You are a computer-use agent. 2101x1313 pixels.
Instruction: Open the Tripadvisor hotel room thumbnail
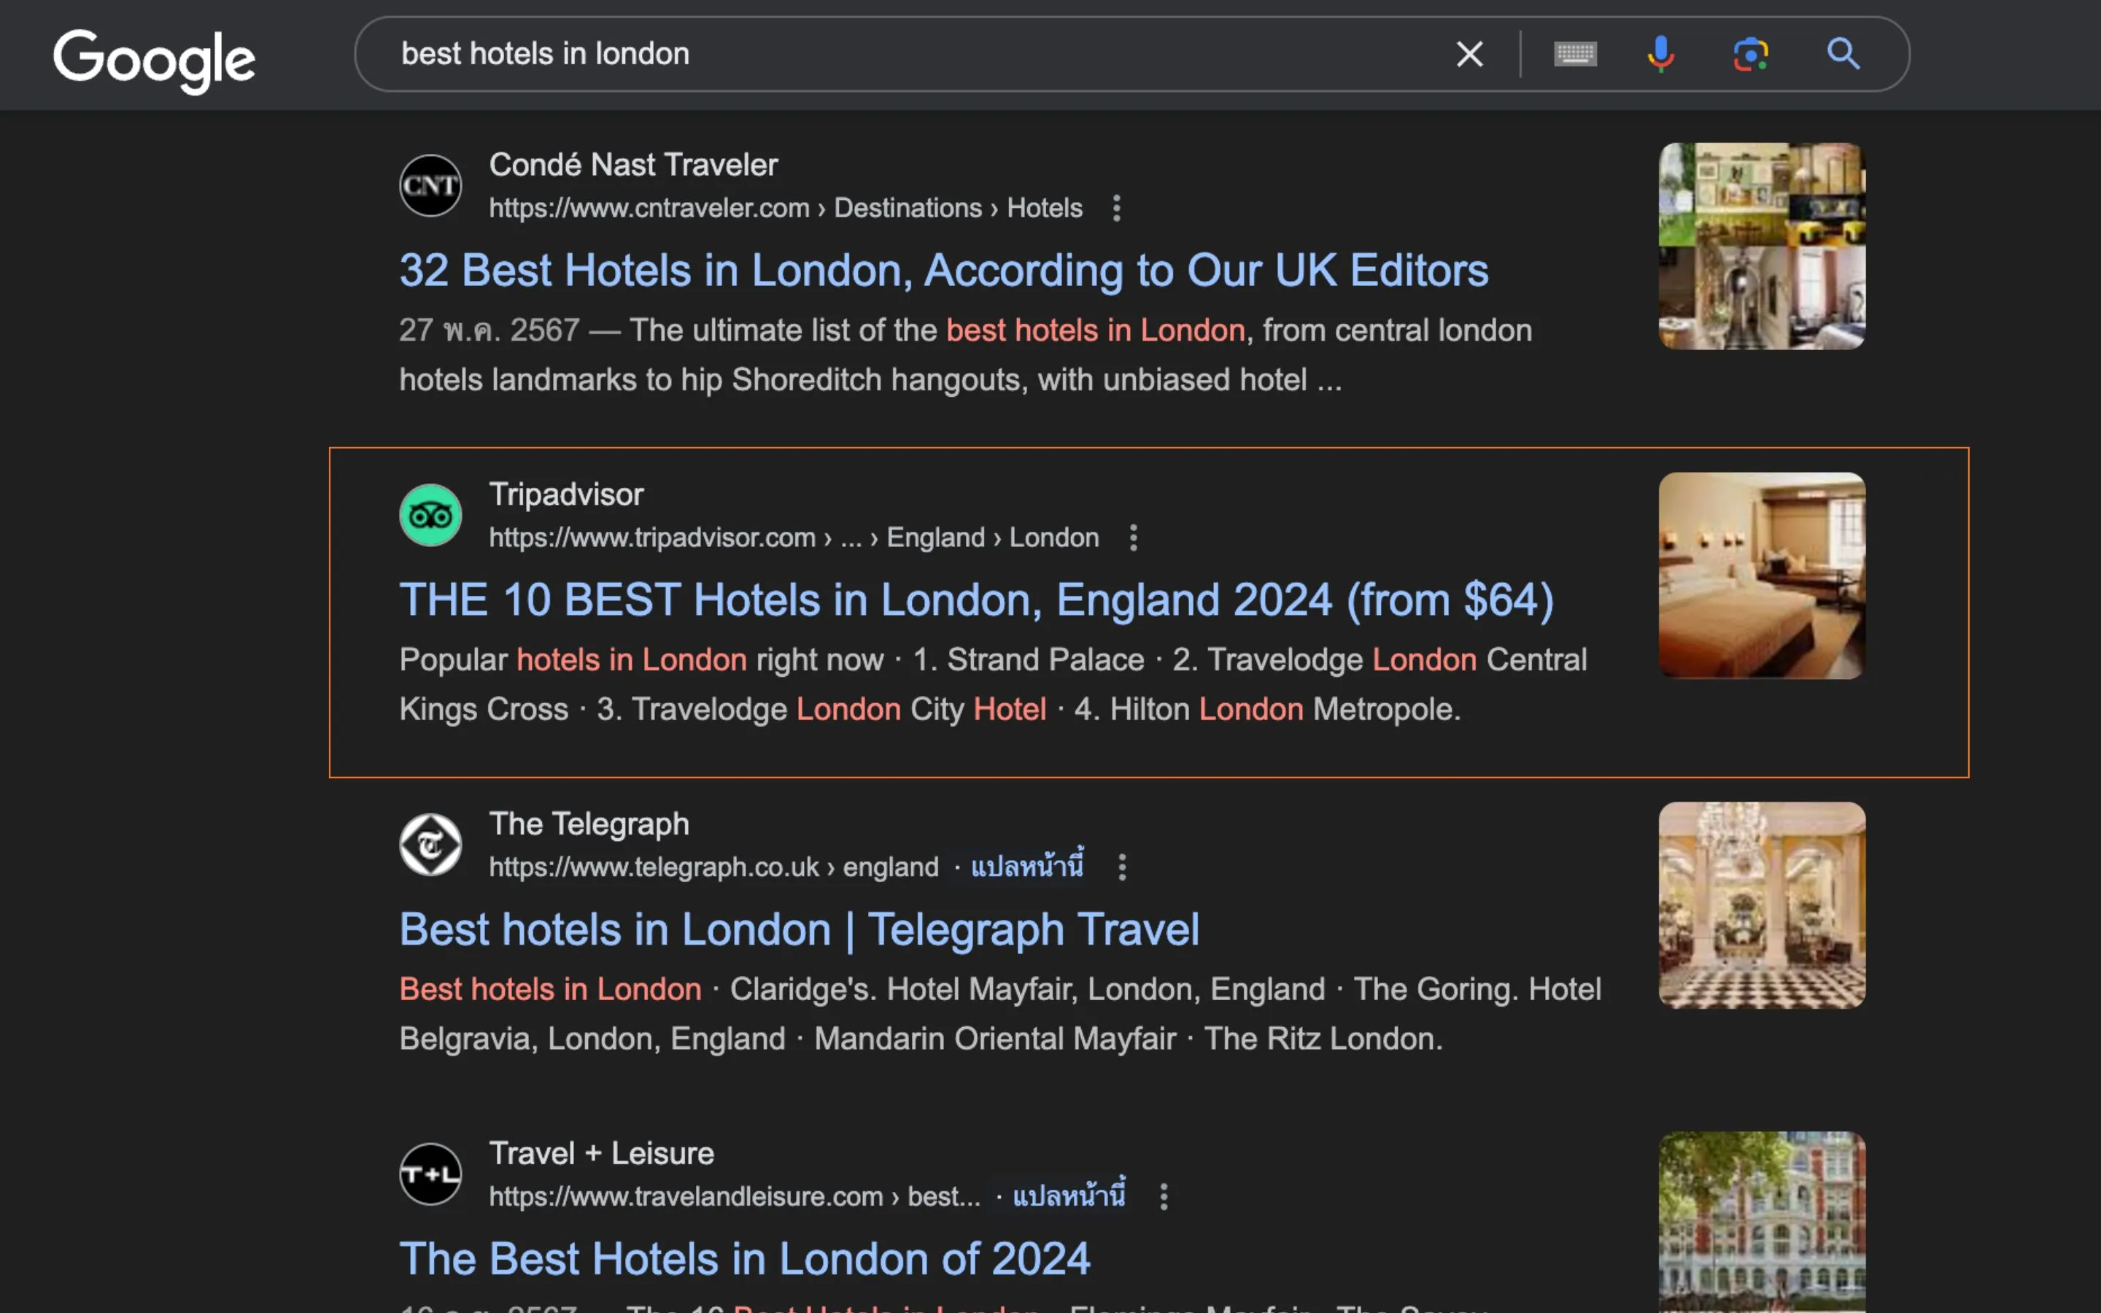pos(1762,575)
